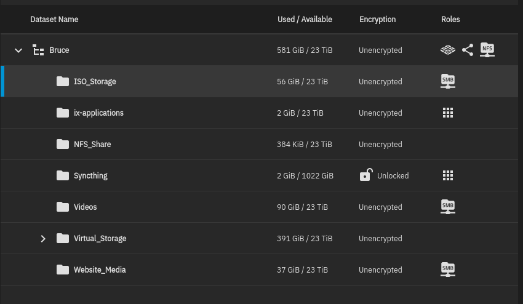Click the unlocked padlock icon for Syncthing
Image resolution: width=523 pixels, height=304 pixels.
[x=366, y=175]
